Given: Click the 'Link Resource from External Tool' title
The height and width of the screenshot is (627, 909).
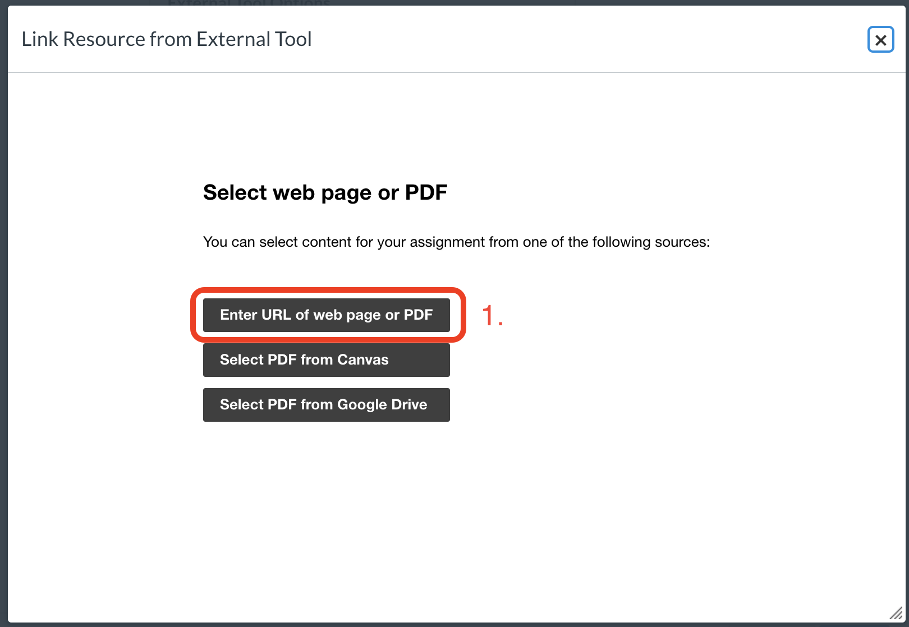Looking at the screenshot, I should pyautogui.click(x=167, y=39).
